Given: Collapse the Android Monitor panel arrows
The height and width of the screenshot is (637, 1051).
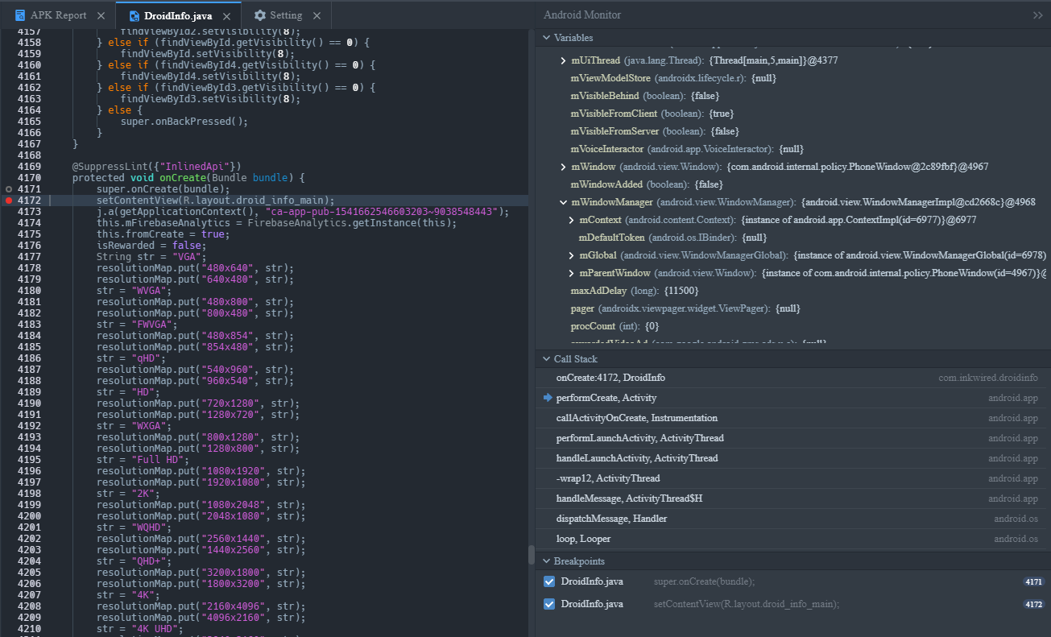Looking at the screenshot, I should click(x=1037, y=15).
